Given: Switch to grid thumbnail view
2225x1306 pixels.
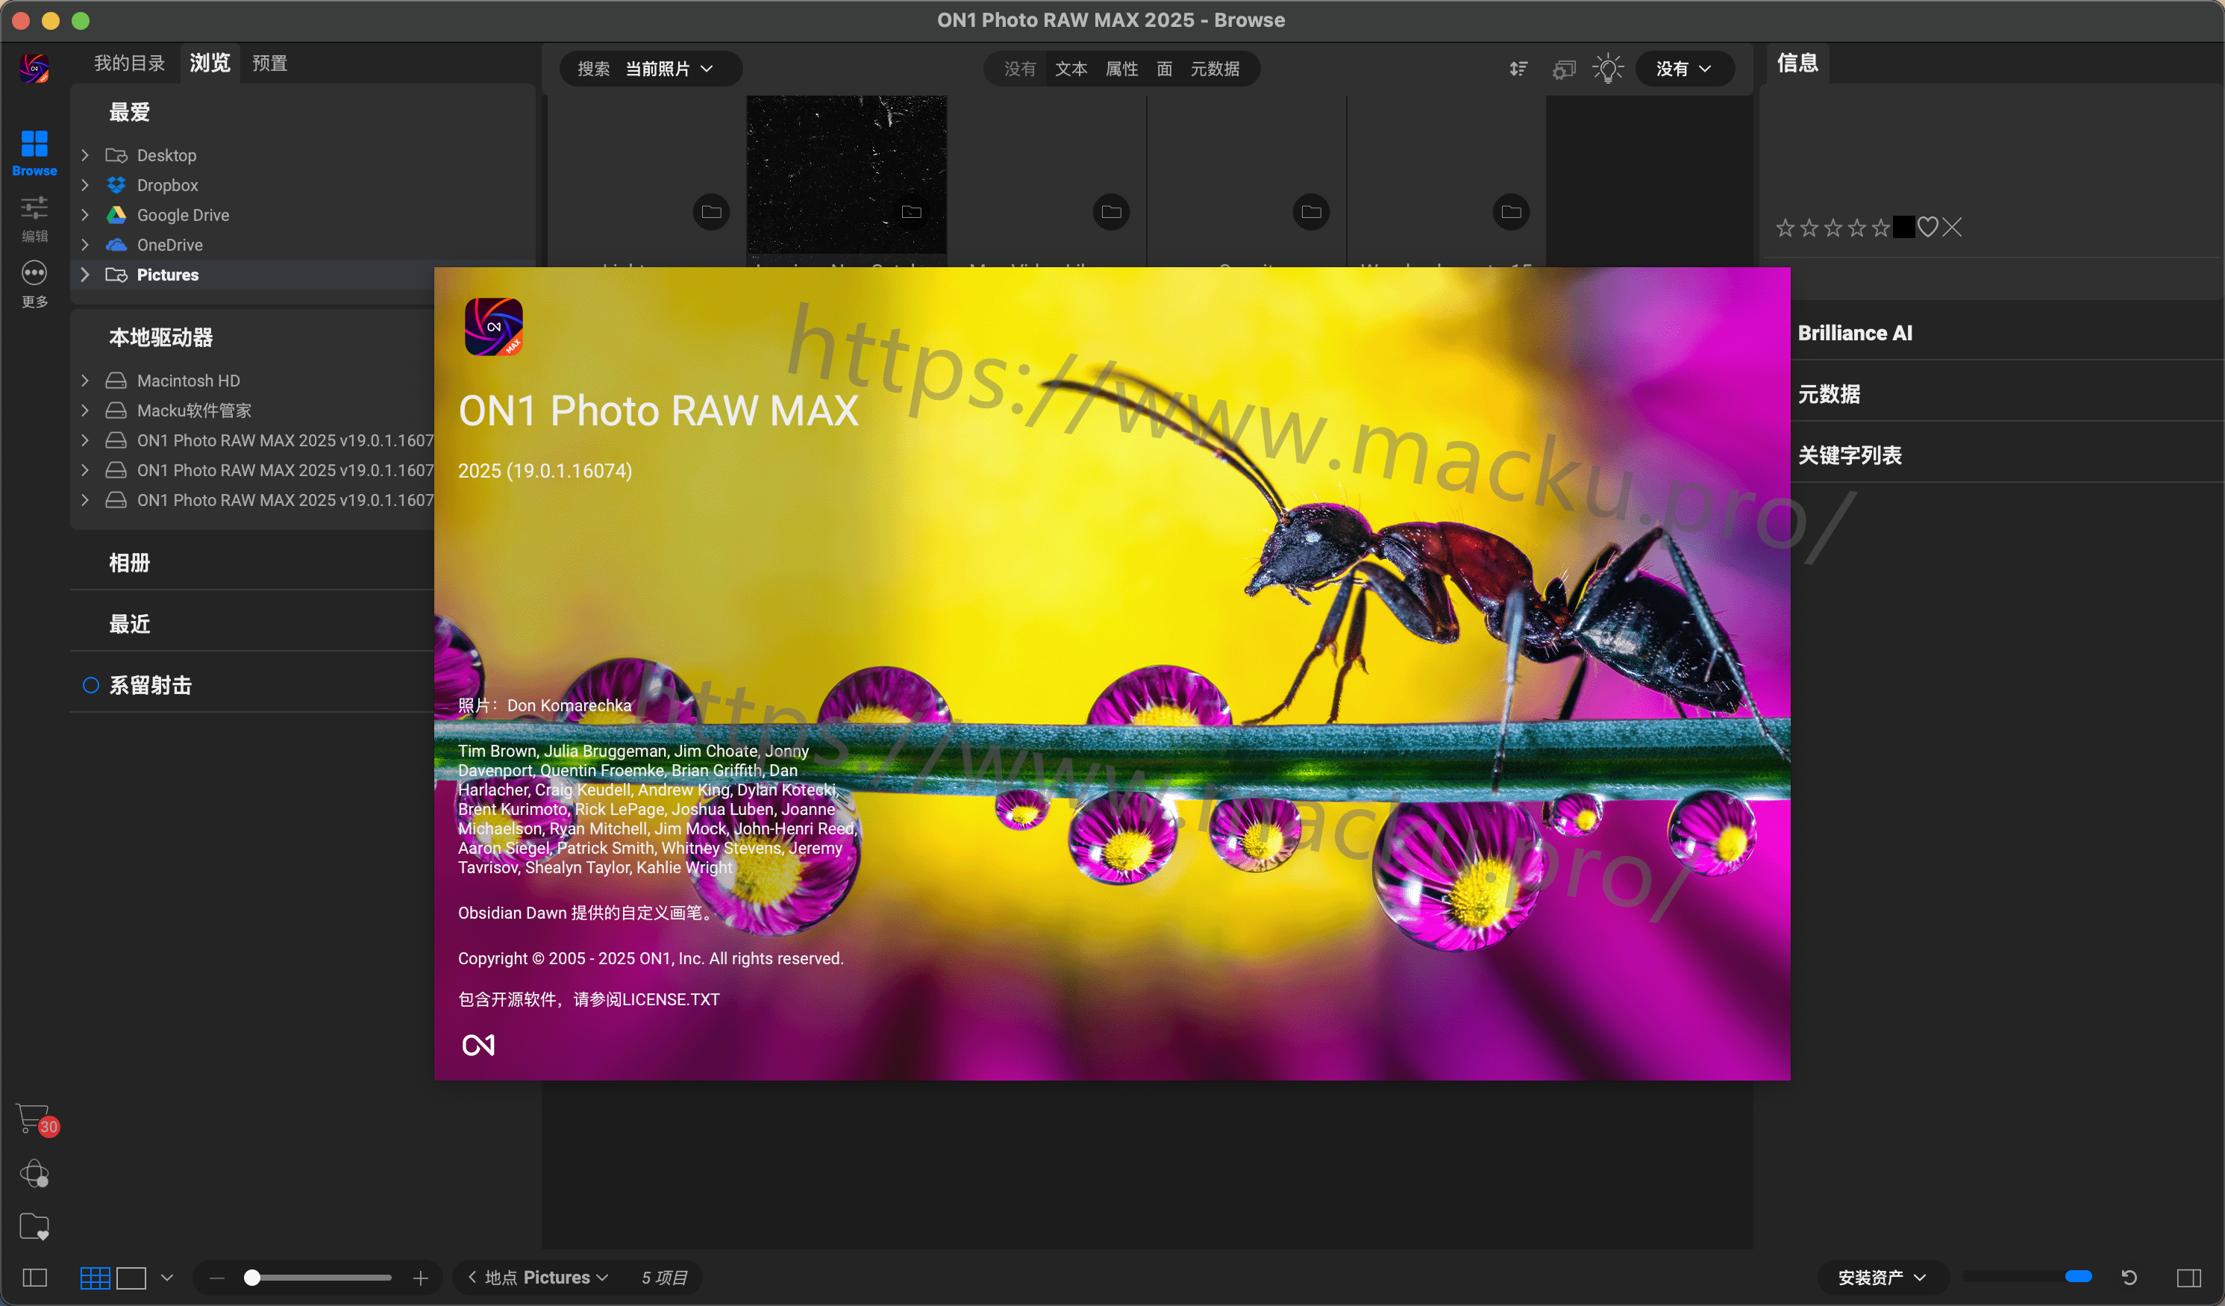Looking at the screenshot, I should tap(96, 1278).
